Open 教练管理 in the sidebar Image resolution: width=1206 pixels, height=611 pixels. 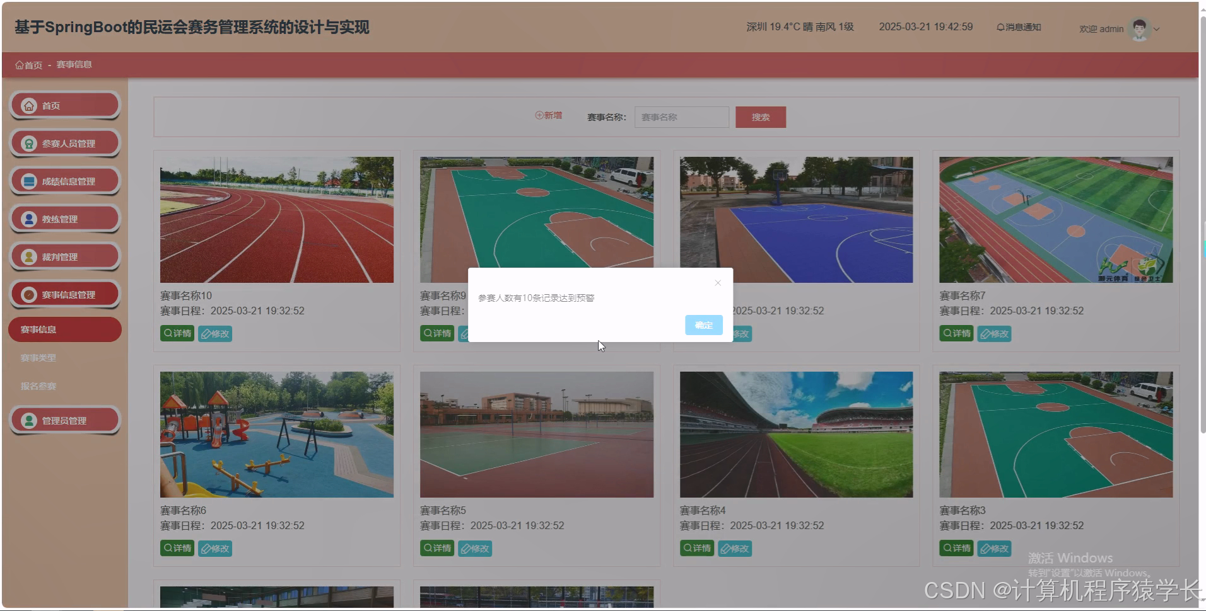click(x=65, y=219)
